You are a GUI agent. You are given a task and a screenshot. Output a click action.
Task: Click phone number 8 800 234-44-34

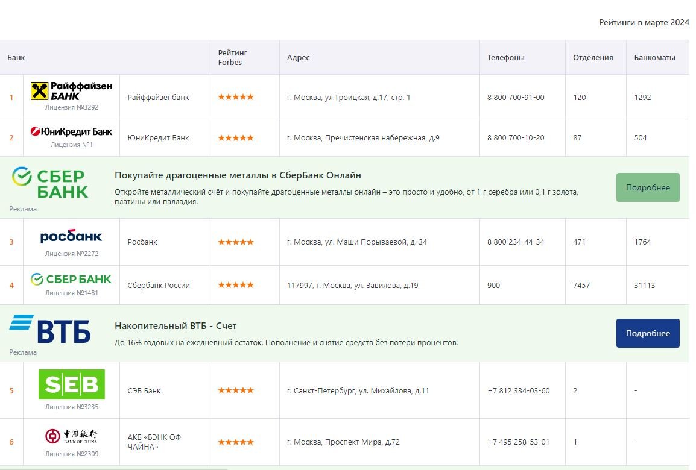point(516,242)
